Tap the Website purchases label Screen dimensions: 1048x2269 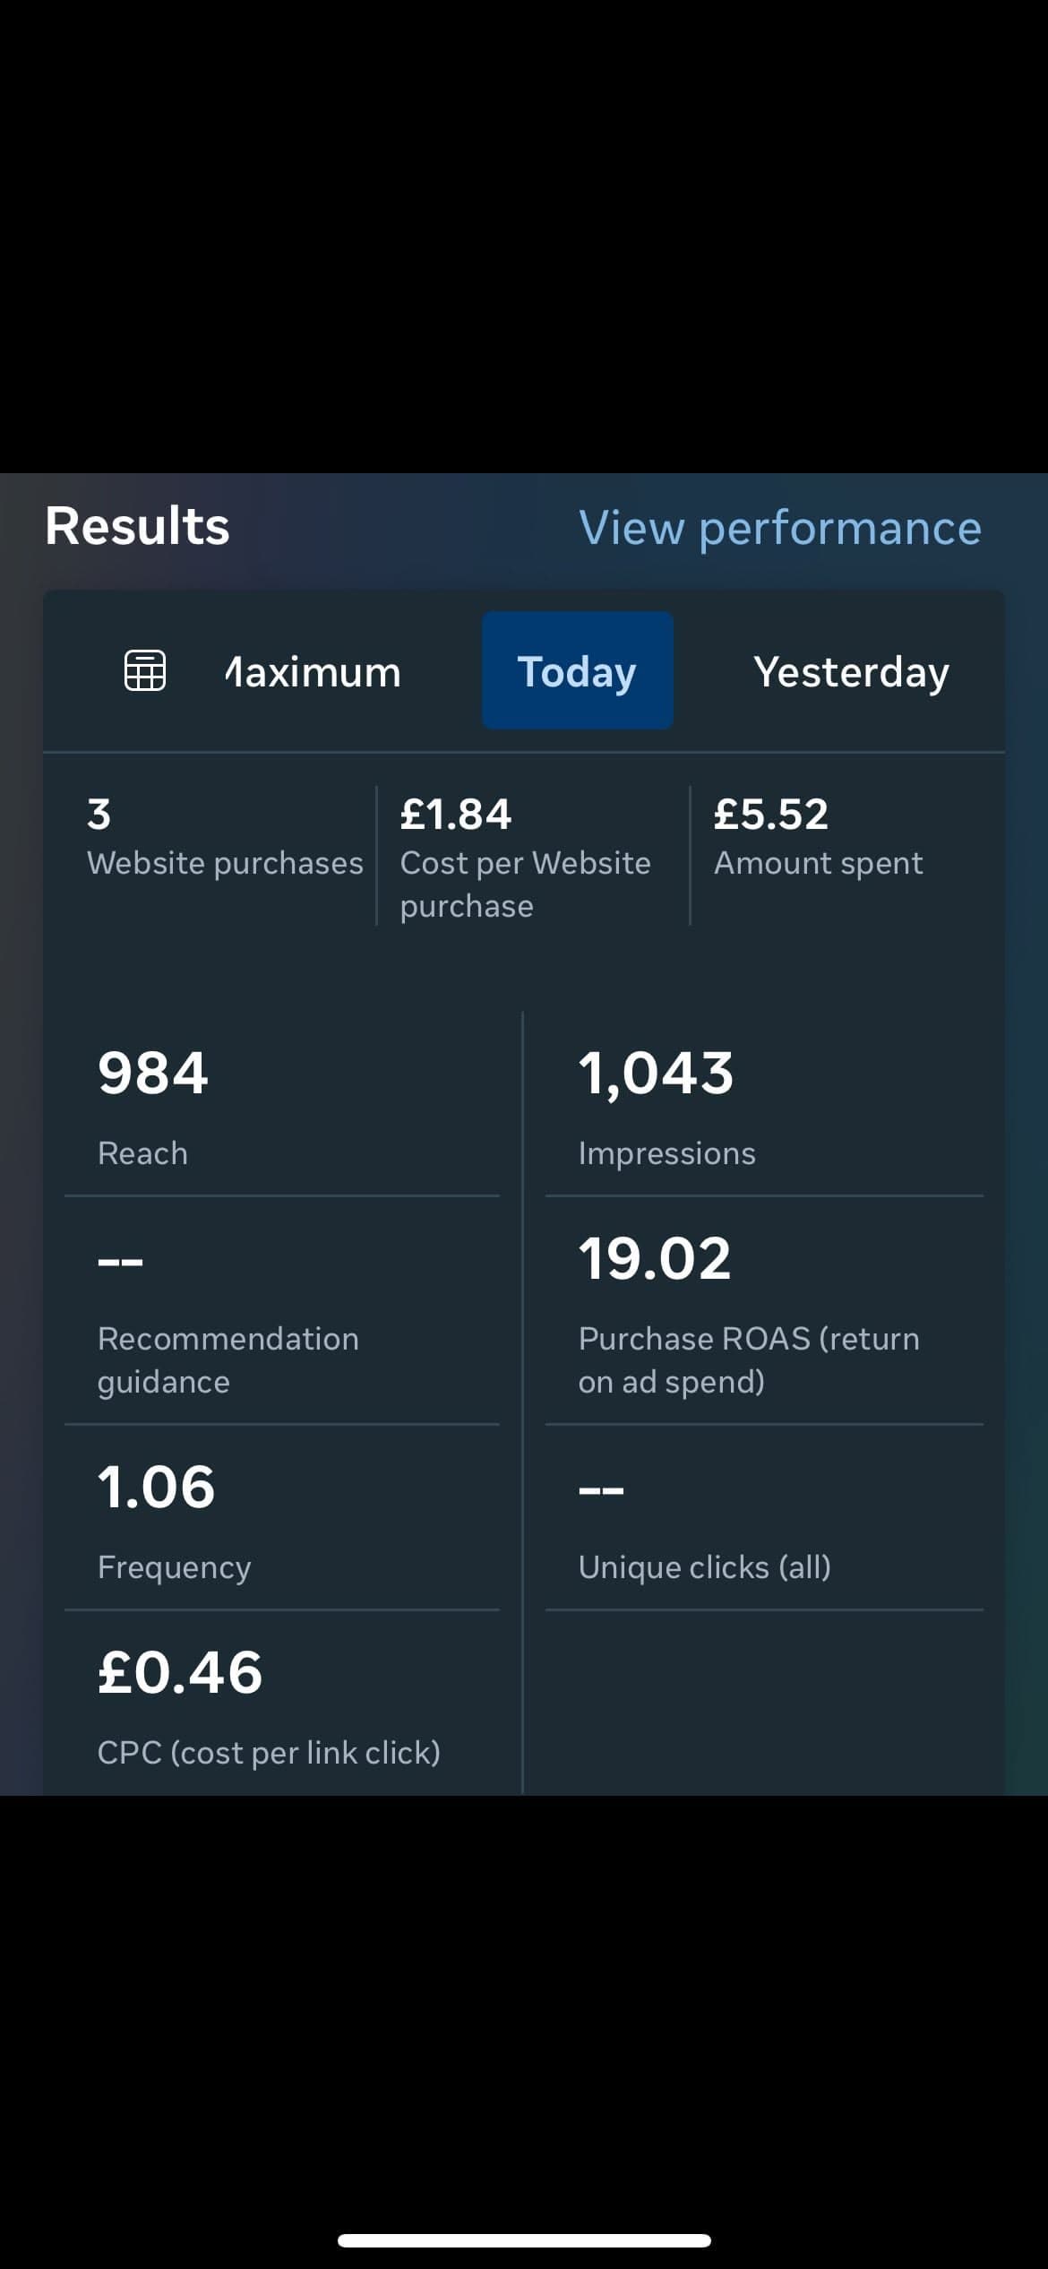(225, 863)
